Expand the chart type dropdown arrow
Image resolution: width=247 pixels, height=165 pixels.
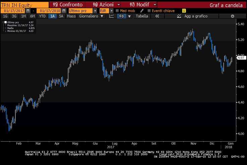coord(129,16)
